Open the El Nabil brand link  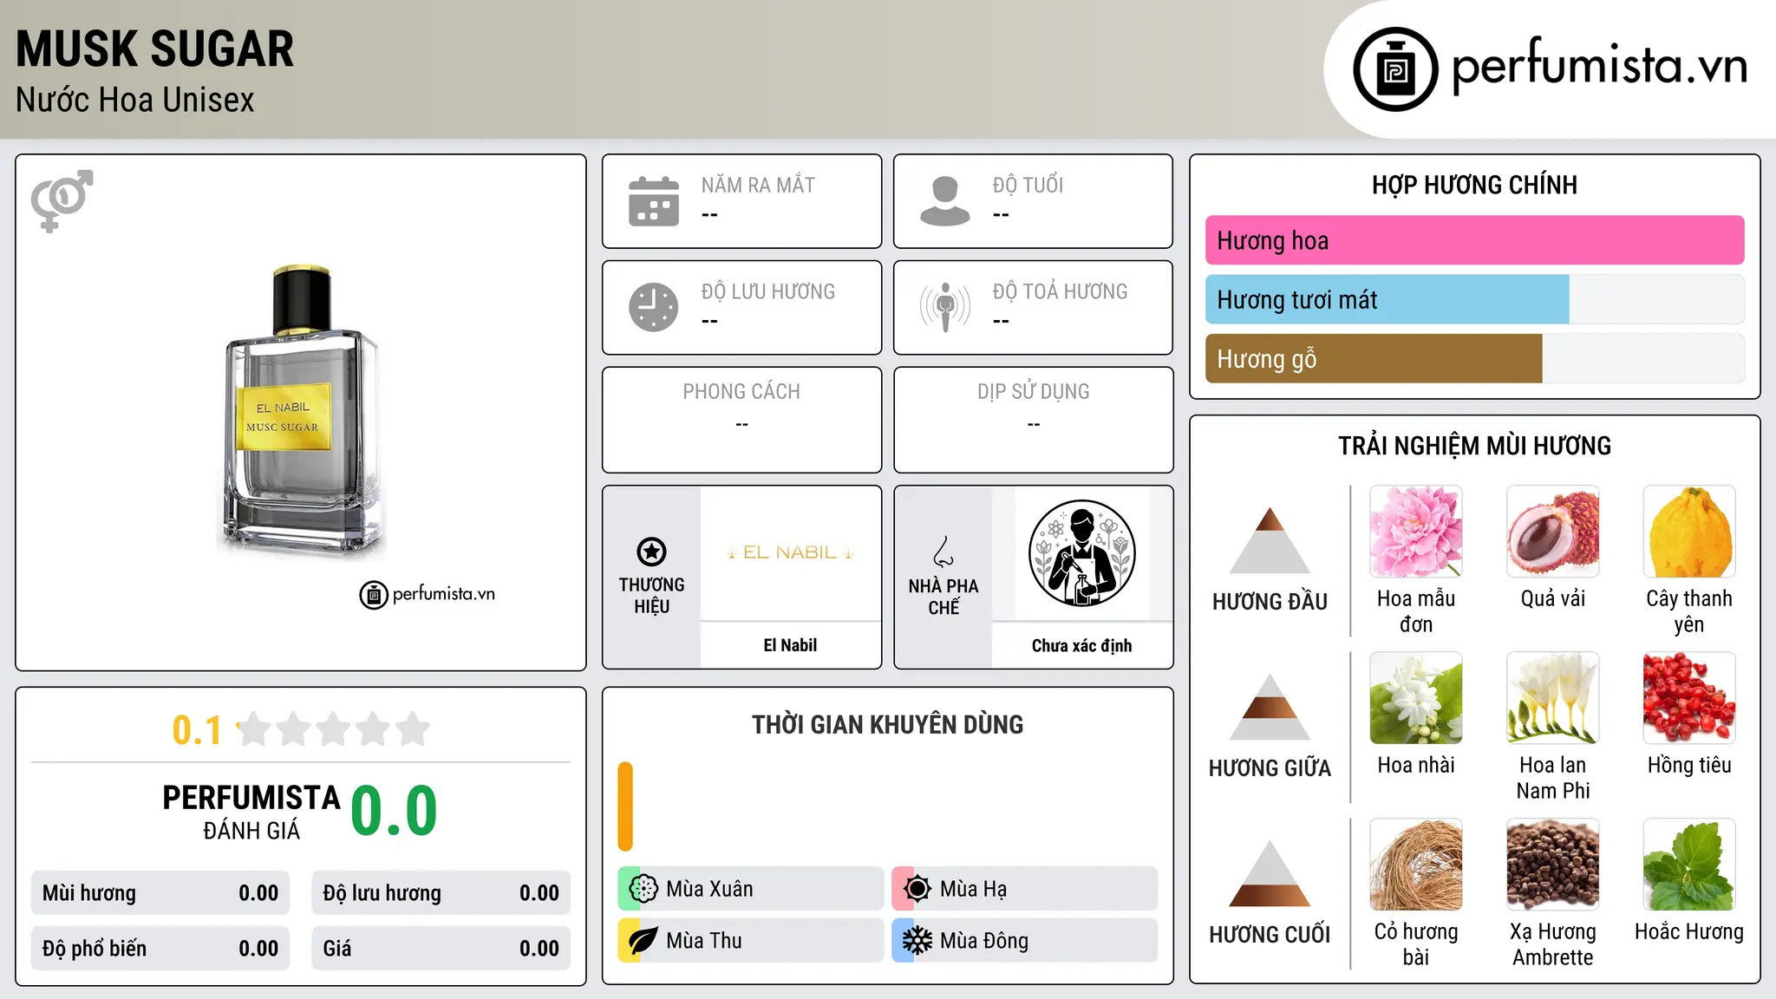tap(790, 645)
